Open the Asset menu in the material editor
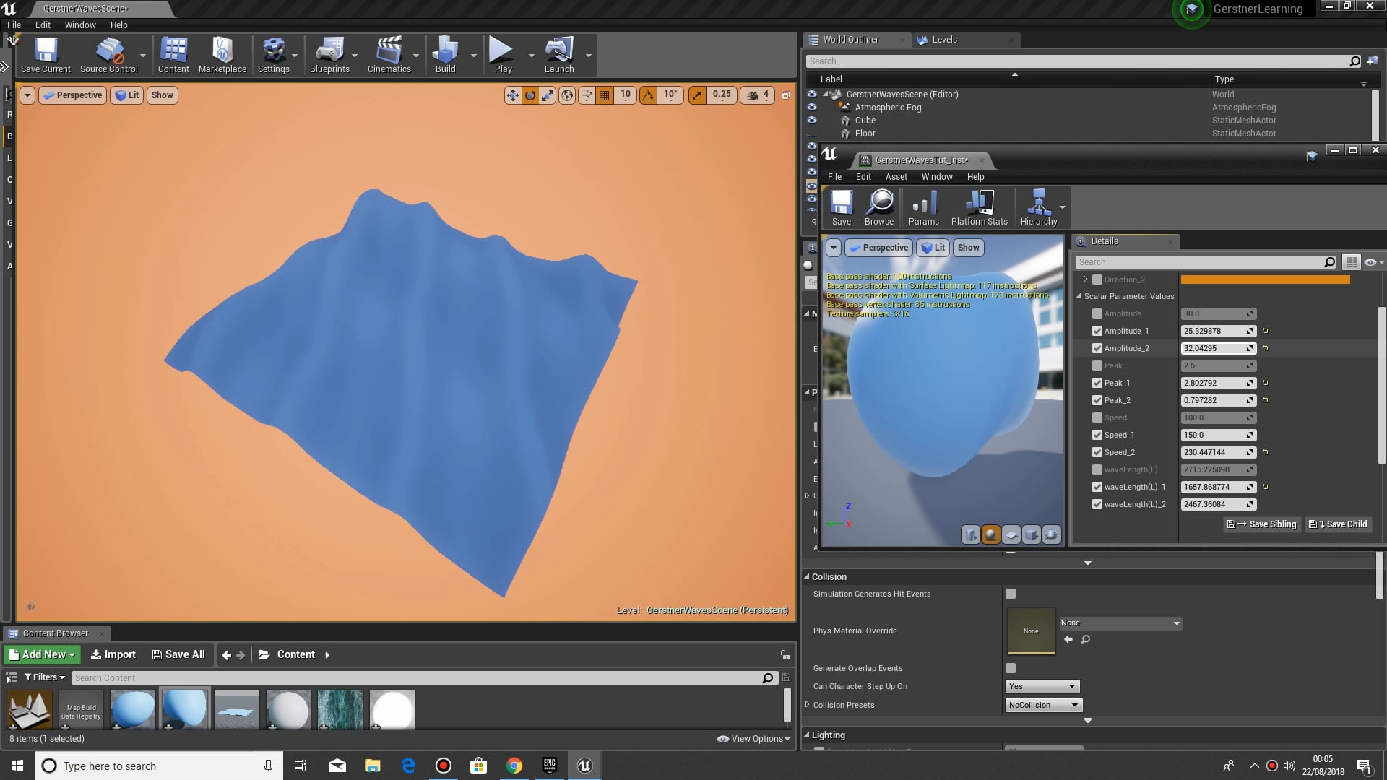Viewport: 1387px width, 780px height. [896, 176]
